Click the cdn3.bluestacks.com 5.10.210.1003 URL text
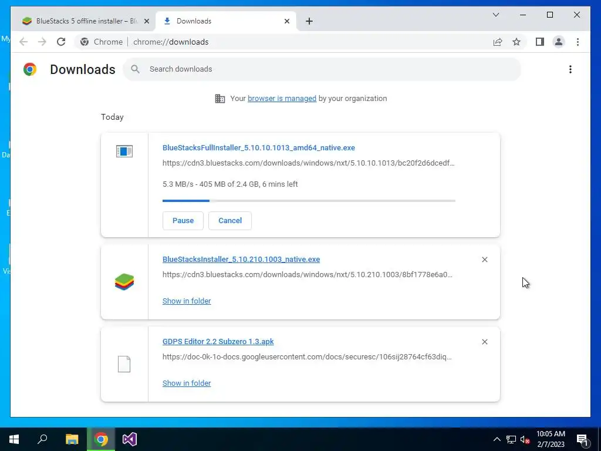 point(308,275)
